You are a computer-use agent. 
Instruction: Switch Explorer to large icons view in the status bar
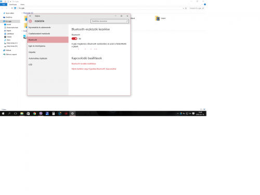(204, 109)
